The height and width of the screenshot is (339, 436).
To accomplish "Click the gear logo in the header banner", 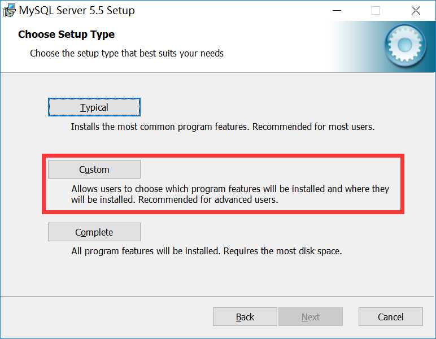I will pos(405,45).
